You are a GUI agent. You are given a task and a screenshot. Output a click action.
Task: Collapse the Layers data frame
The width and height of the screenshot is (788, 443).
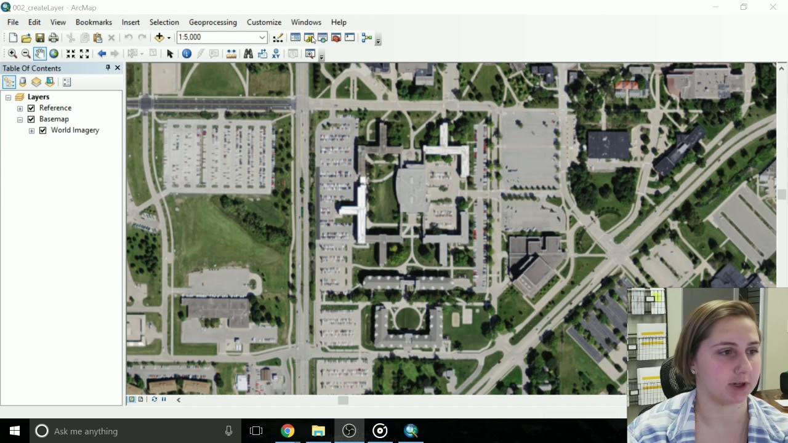[8, 97]
